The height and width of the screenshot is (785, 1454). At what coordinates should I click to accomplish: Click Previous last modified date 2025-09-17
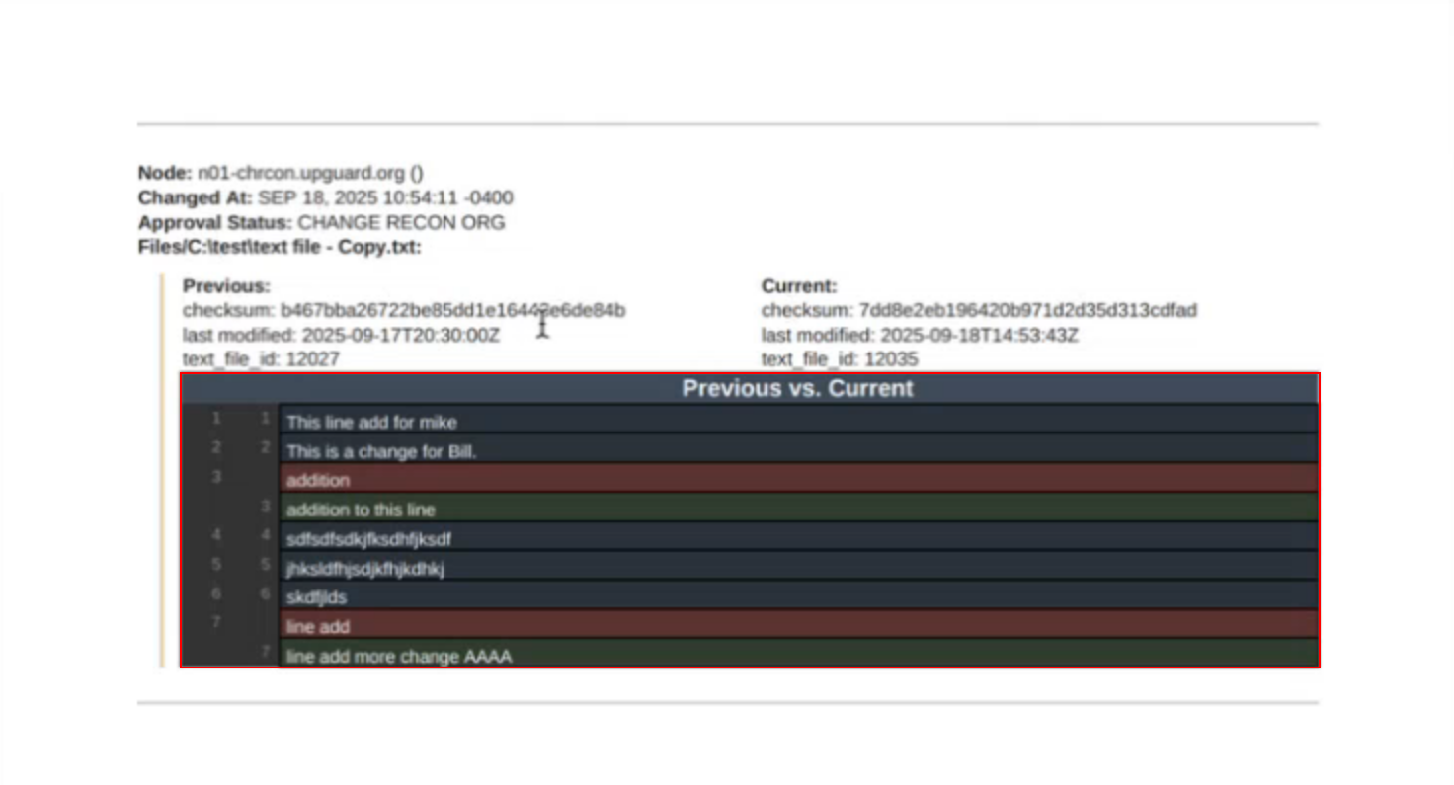[400, 336]
